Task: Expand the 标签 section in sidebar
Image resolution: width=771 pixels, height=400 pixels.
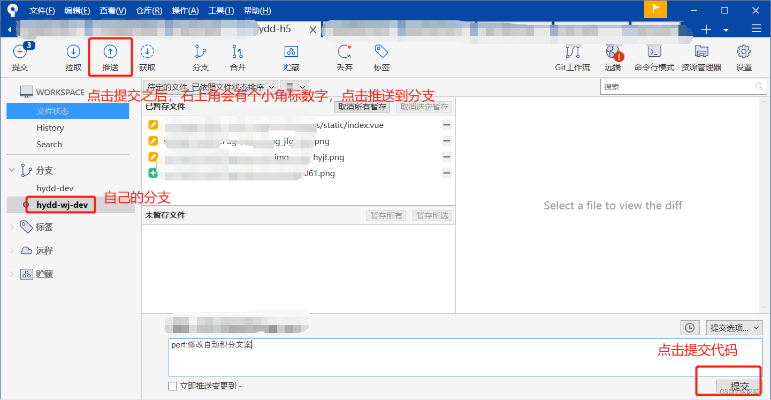Action: click(x=12, y=227)
